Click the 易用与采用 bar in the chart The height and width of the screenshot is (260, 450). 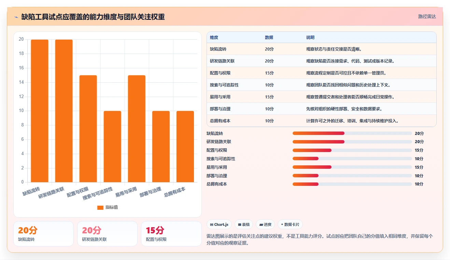point(137,128)
